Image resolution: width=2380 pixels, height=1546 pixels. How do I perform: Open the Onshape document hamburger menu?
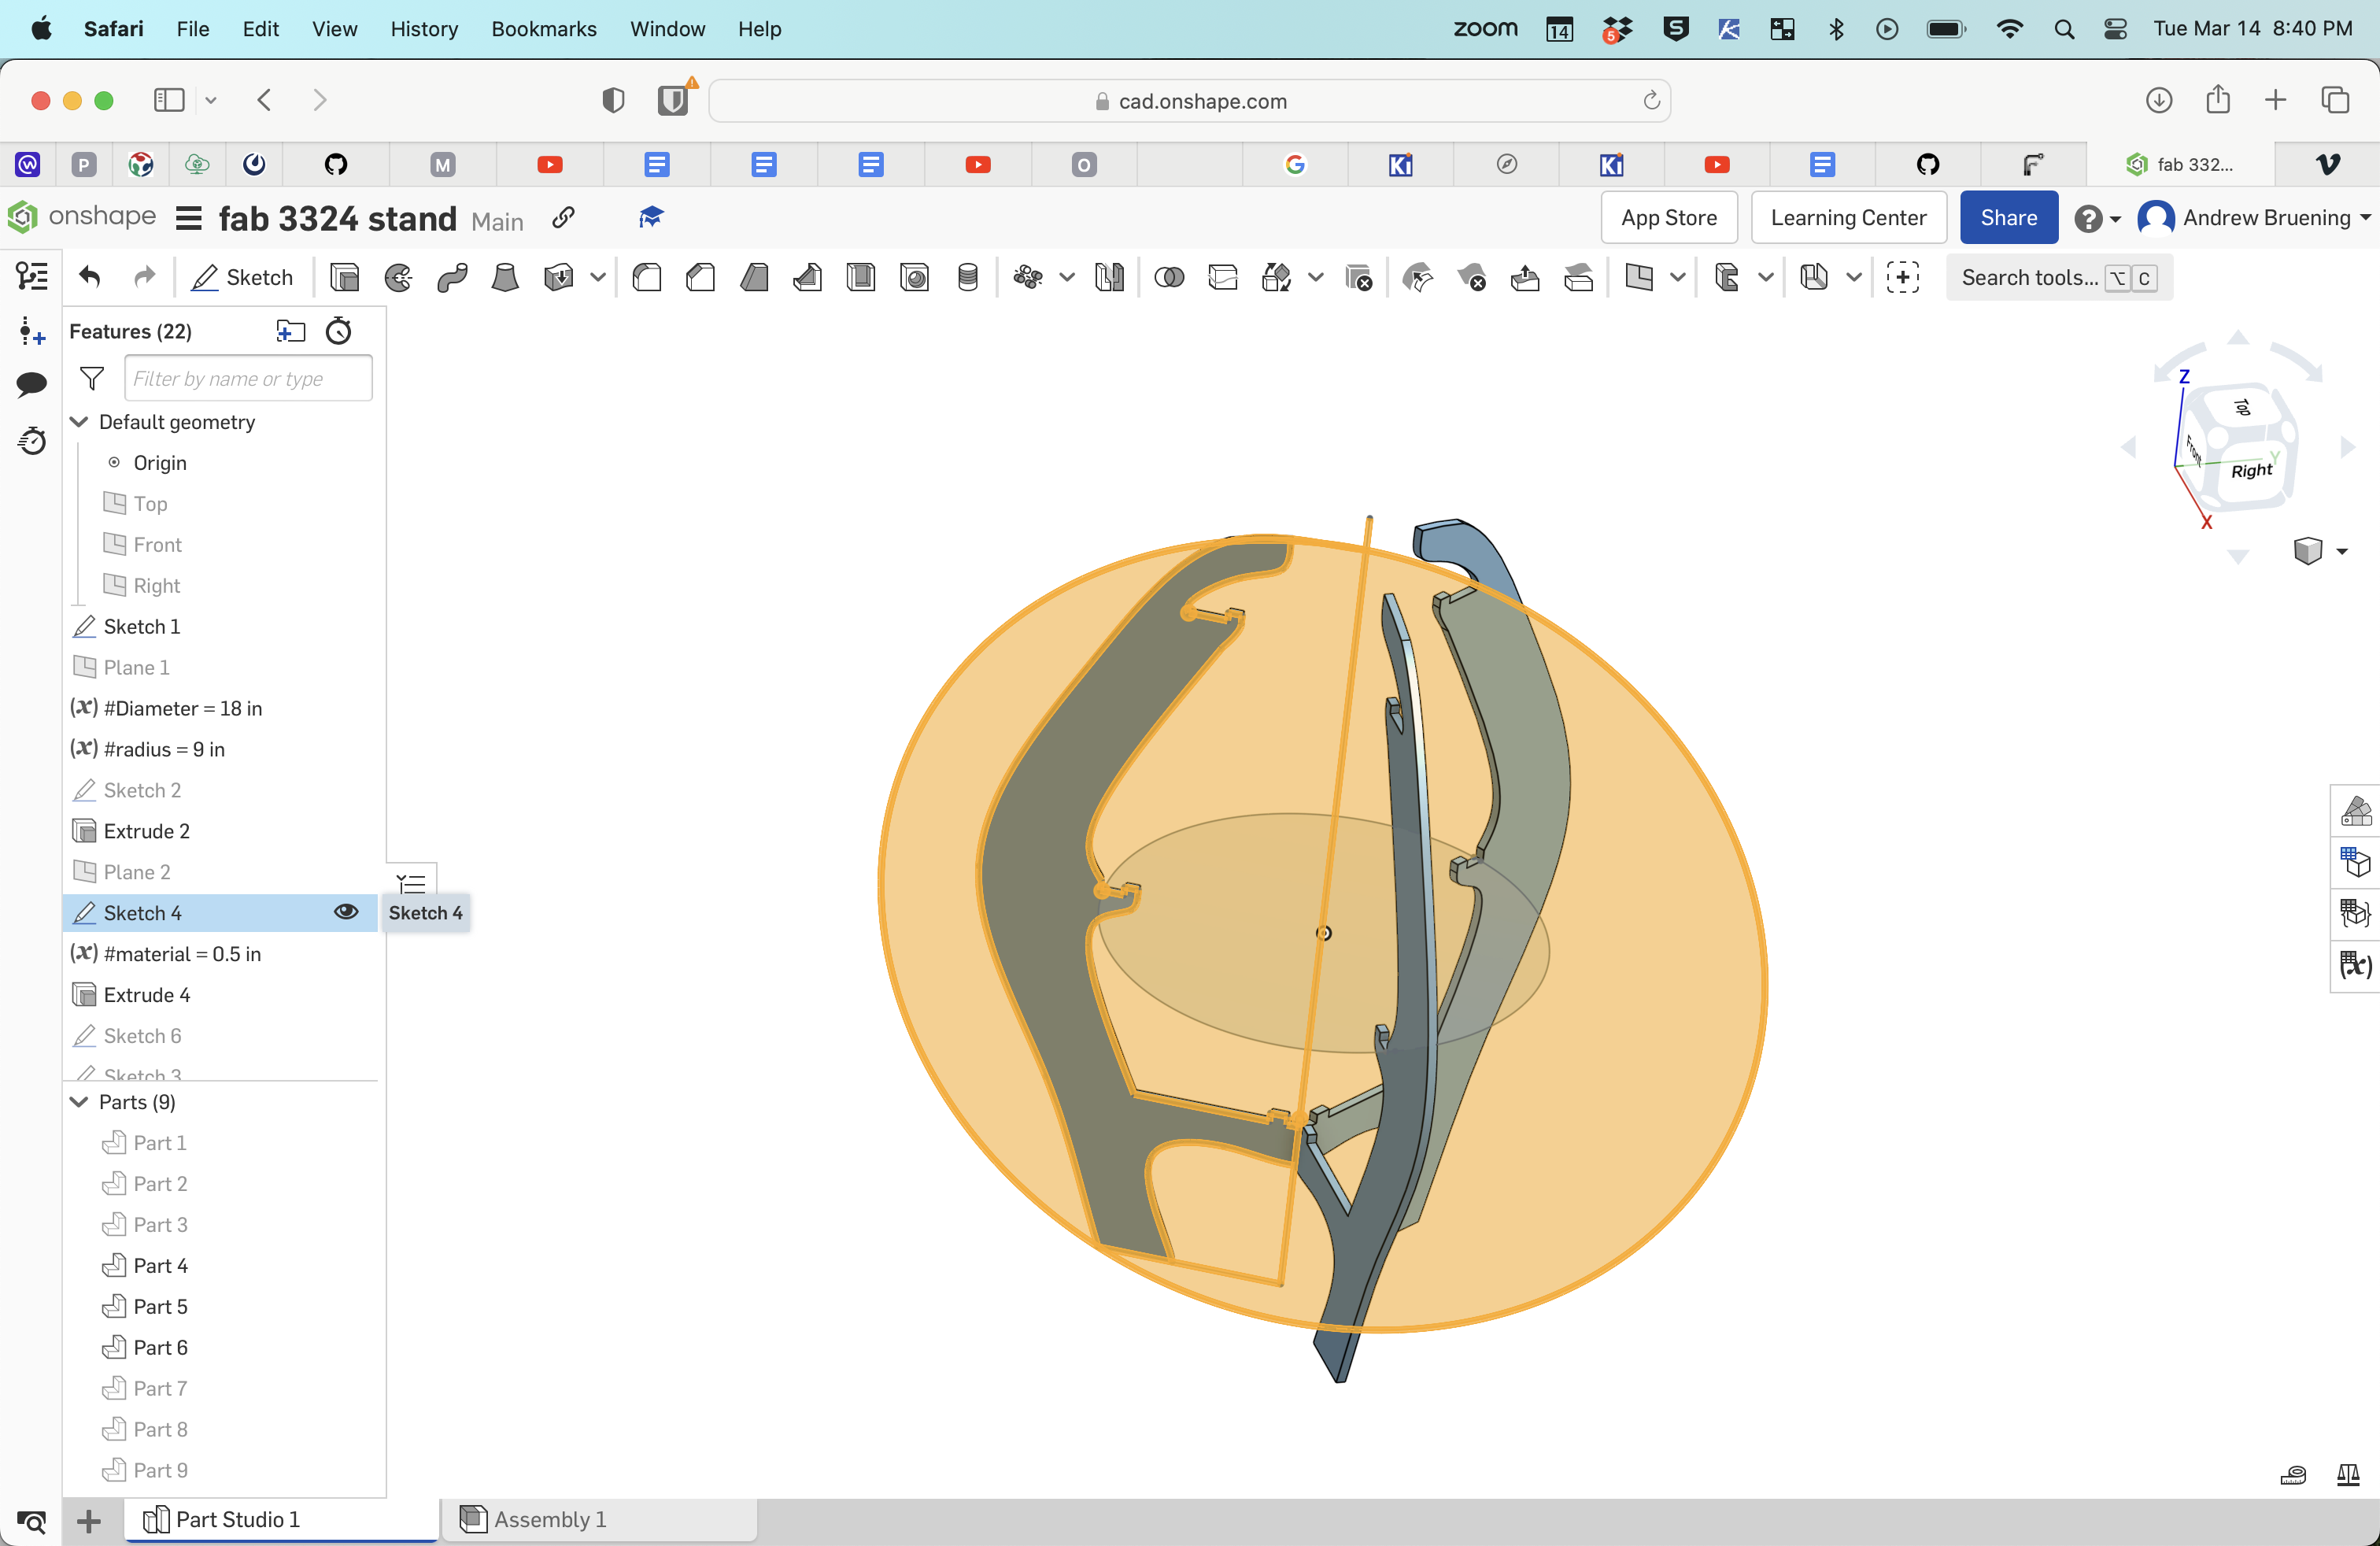189,218
